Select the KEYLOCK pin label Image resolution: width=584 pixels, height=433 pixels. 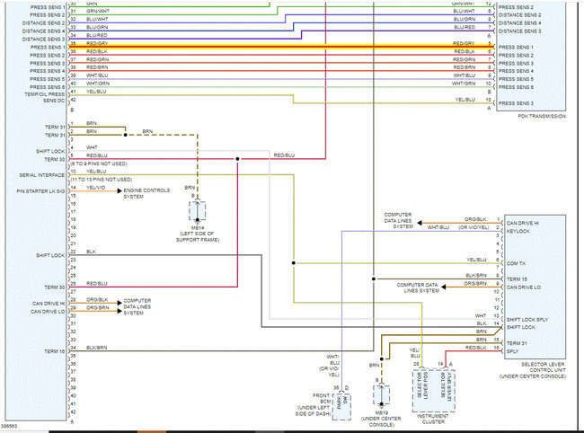(518, 231)
